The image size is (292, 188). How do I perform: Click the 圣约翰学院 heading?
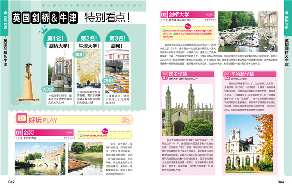tap(243, 74)
